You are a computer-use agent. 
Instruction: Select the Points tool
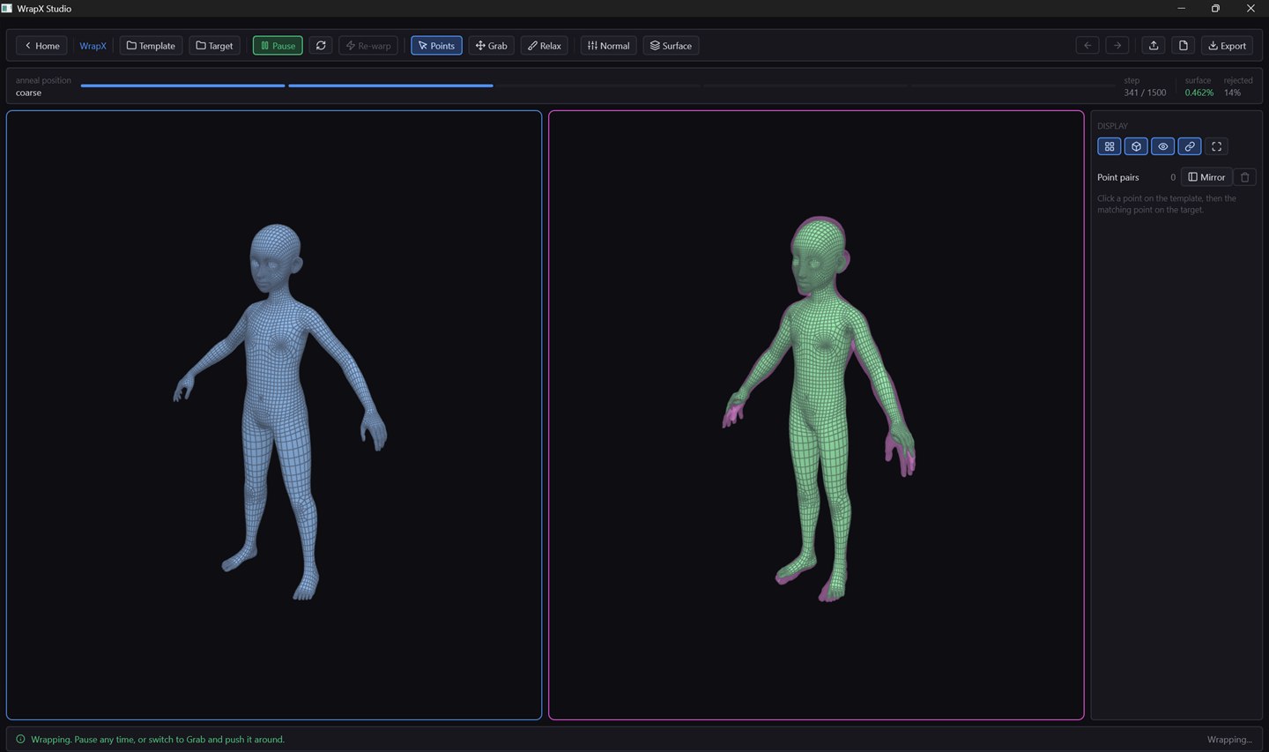point(436,46)
